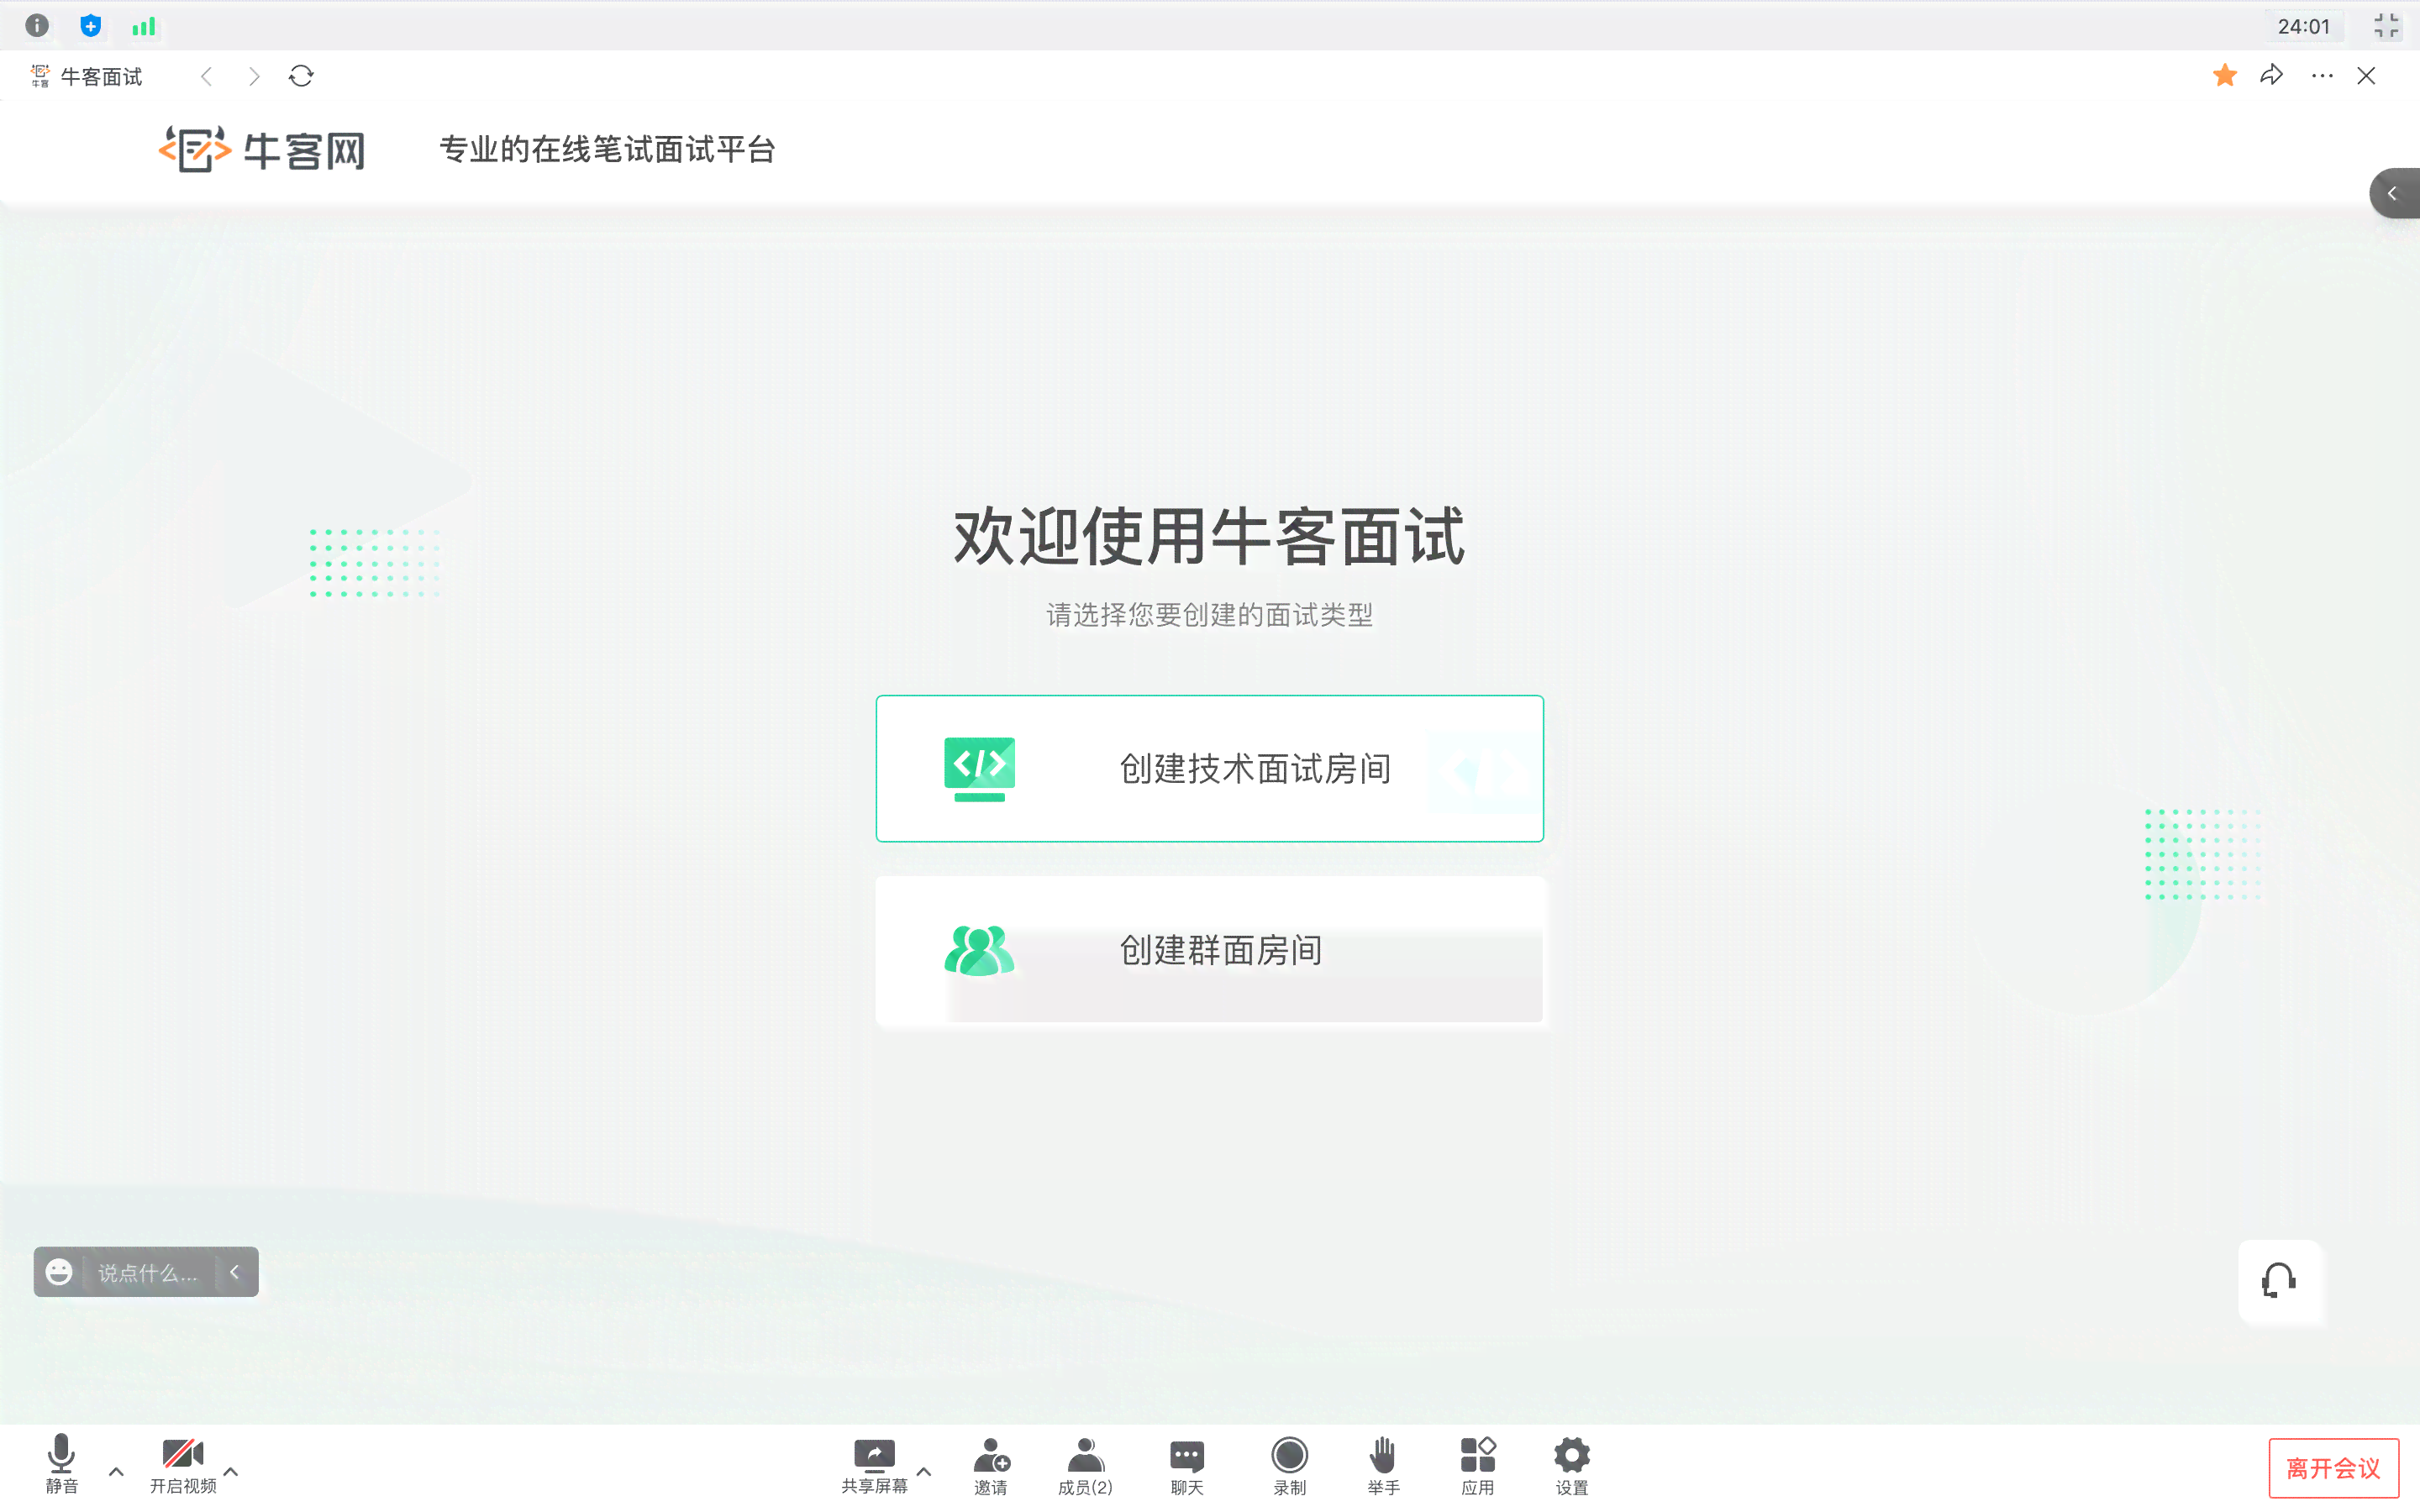Expand the collapsed right side panel
This screenshot has width=2420, height=1512.
[2393, 193]
